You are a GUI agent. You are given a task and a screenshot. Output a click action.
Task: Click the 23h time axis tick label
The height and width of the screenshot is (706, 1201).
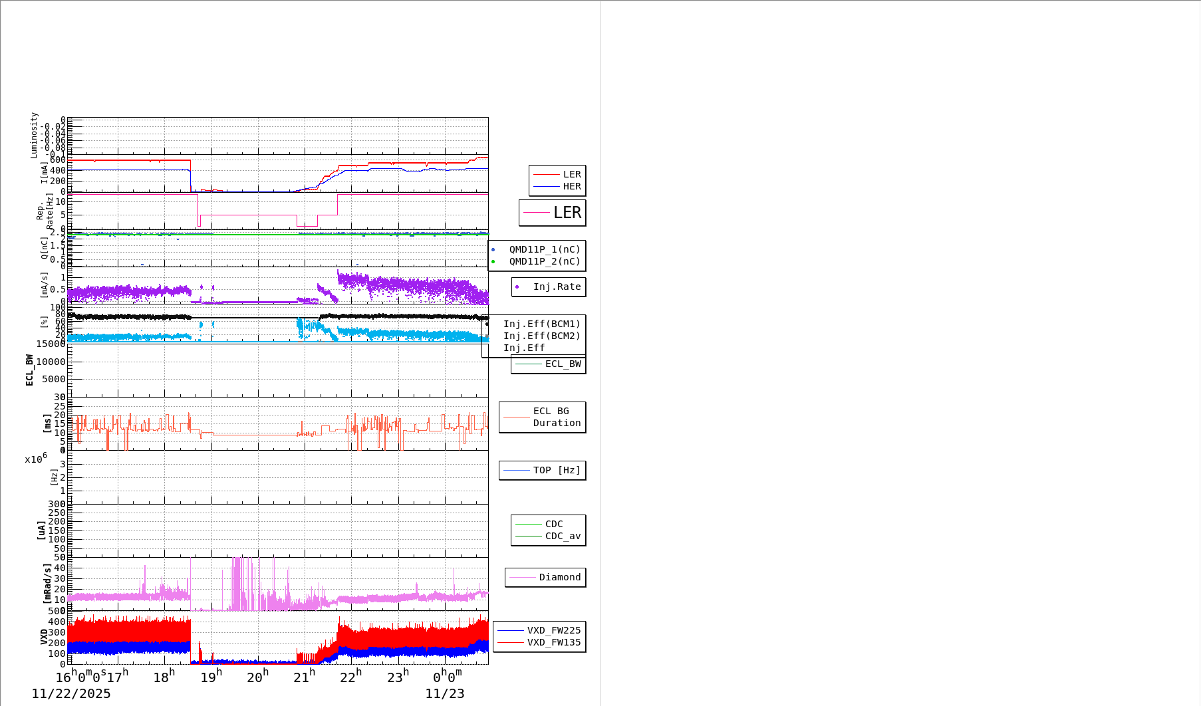pos(398,677)
